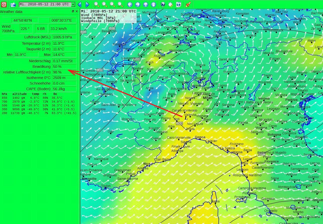
Task: Move map left with arrow button
Action: click(130, 4)
